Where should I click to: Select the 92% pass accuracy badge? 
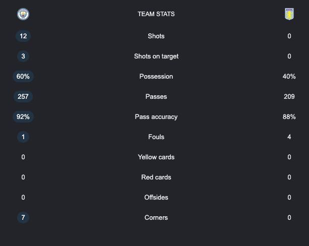pyautogui.click(x=23, y=116)
